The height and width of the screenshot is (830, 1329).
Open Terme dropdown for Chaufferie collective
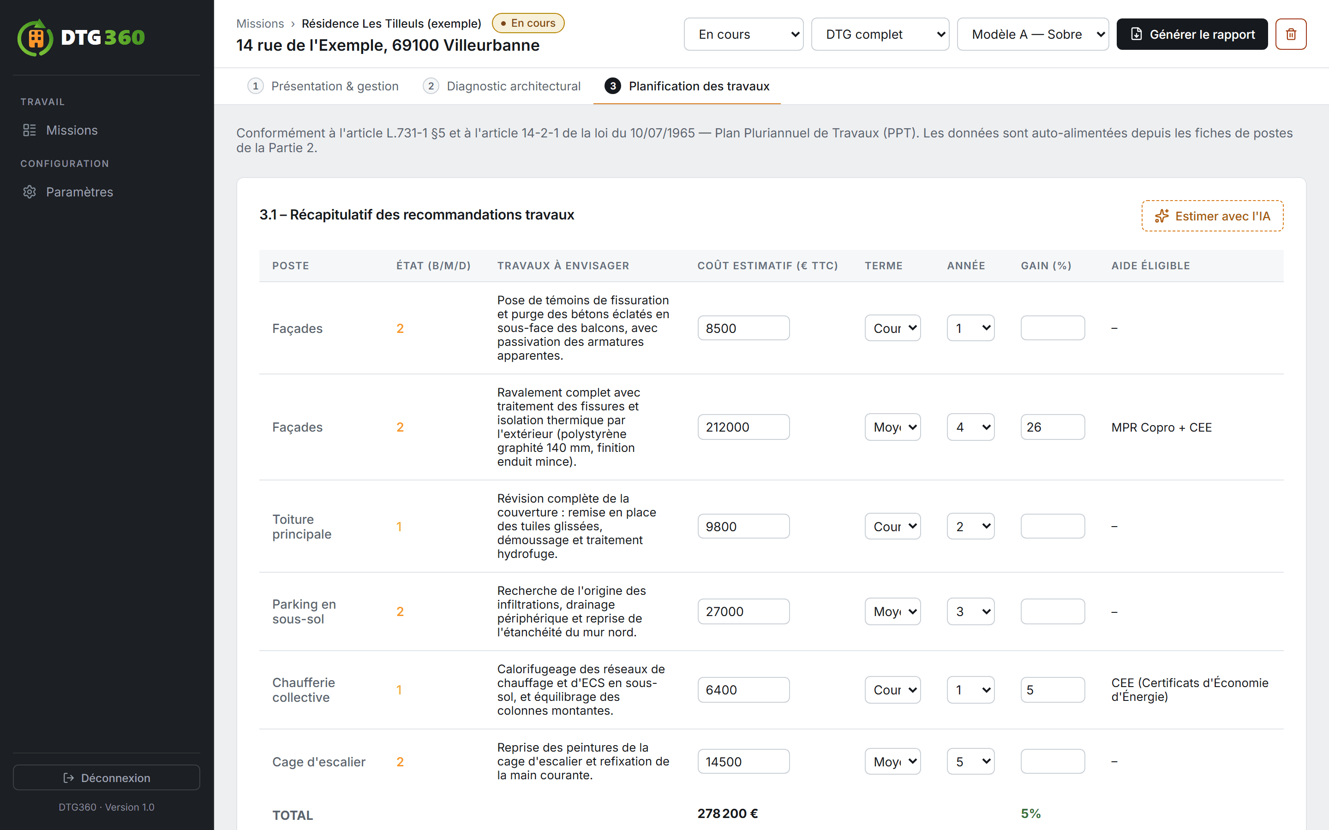point(892,689)
